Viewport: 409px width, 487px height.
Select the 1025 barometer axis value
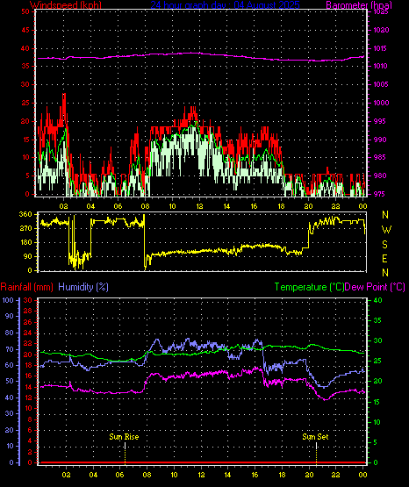tap(382, 11)
